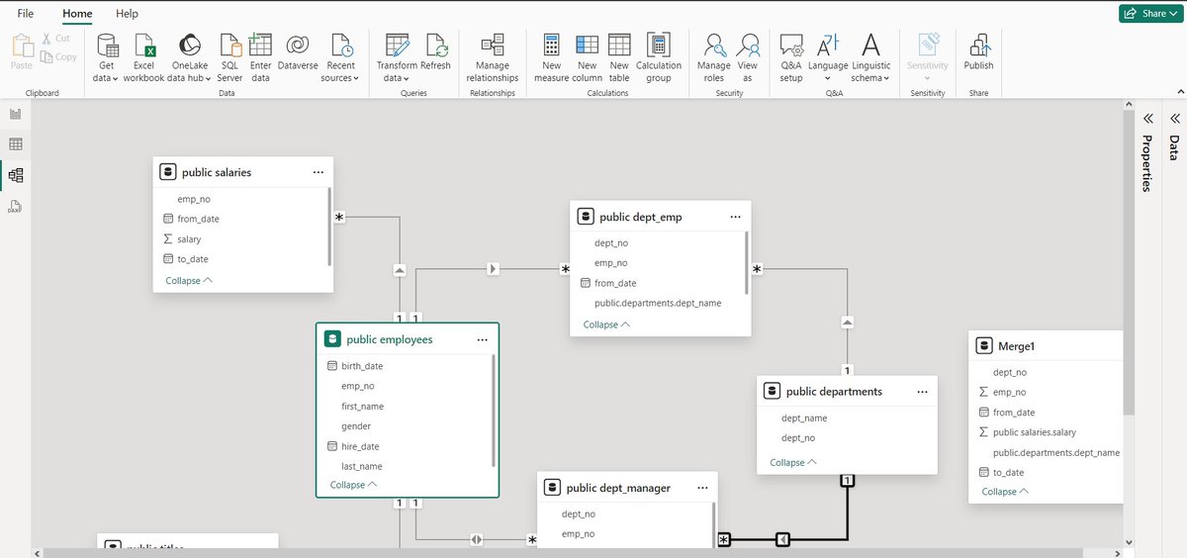The height and width of the screenshot is (558, 1187).
Task: Click the vertical canvas scrollbar
Action: click(1128, 262)
